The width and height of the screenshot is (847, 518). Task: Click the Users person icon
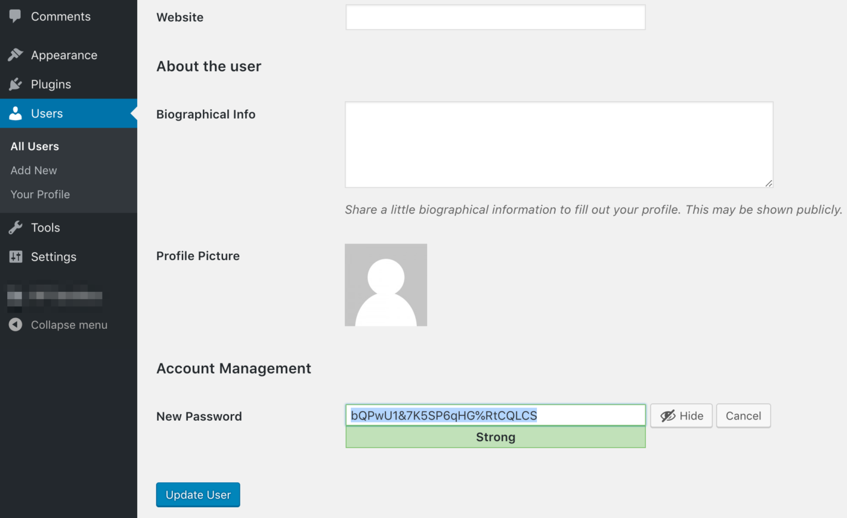(x=16, y=113)
